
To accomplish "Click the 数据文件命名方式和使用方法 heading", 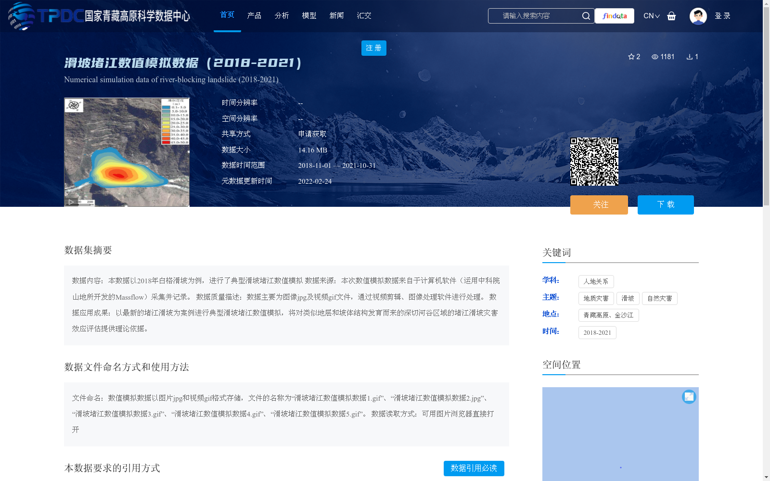I will (127, 367).
